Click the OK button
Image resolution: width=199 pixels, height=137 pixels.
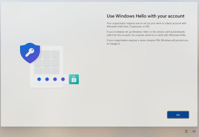(x=178, y=115)
